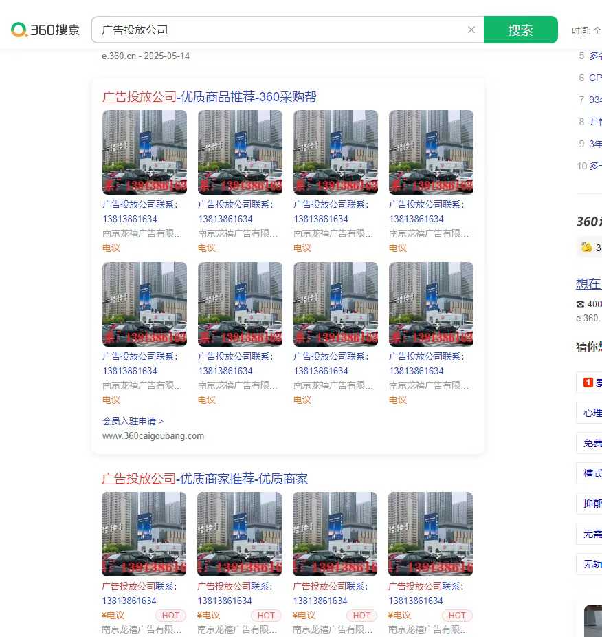Screen dimensions: 602x637
Task: Open the third thumbnail in the 360采购帮 top row
Action: tap(336, 152)
